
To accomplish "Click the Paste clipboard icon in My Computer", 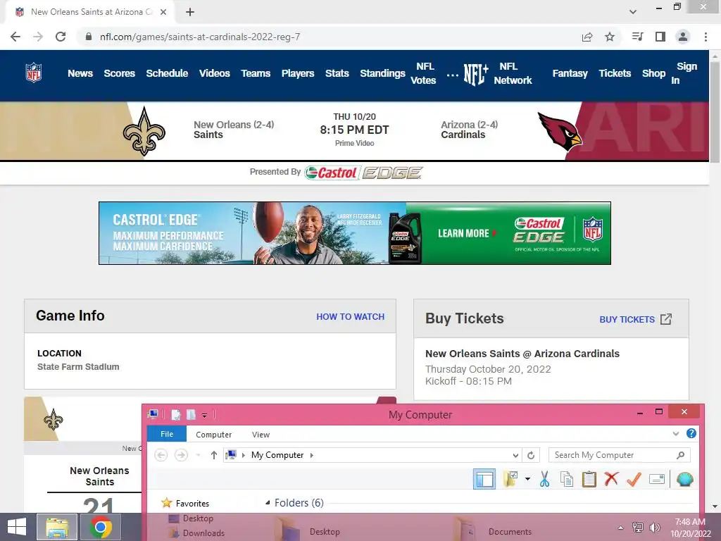I will point(589,479).
